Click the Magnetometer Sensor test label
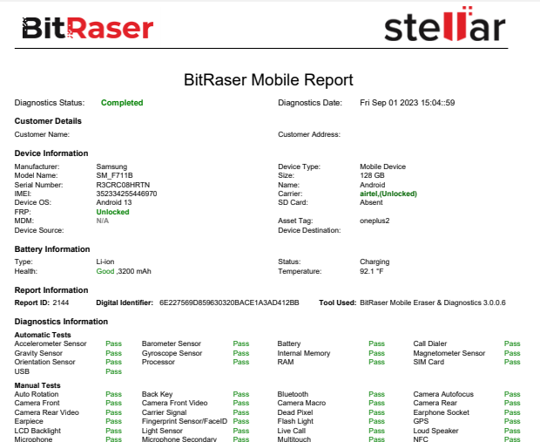Image resolution: width=540 pixels, height=442 pixels. [x=449, y=353]
